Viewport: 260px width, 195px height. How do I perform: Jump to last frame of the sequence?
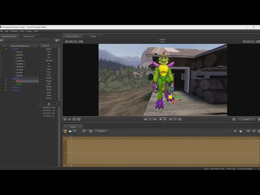tap(180, 120)
